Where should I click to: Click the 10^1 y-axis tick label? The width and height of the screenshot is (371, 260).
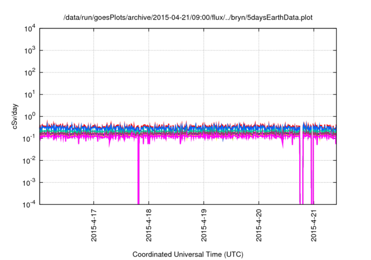[x=30, y=95]
